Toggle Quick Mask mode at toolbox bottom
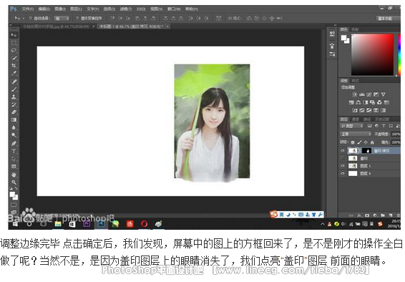This screenshot has width=405, height=282. pos(14,205)
